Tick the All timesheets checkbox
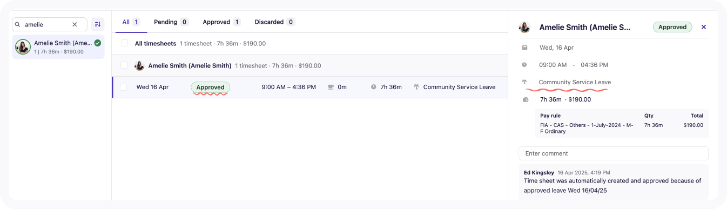 125,43
